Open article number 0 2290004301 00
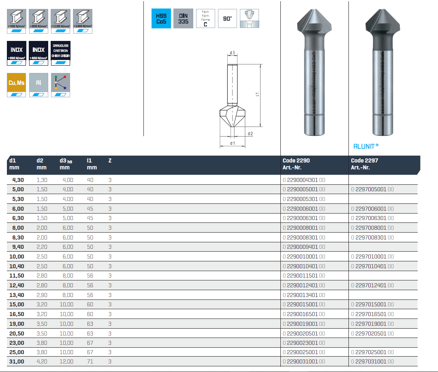Screen dimensions: 438x372 coord(304,180)
